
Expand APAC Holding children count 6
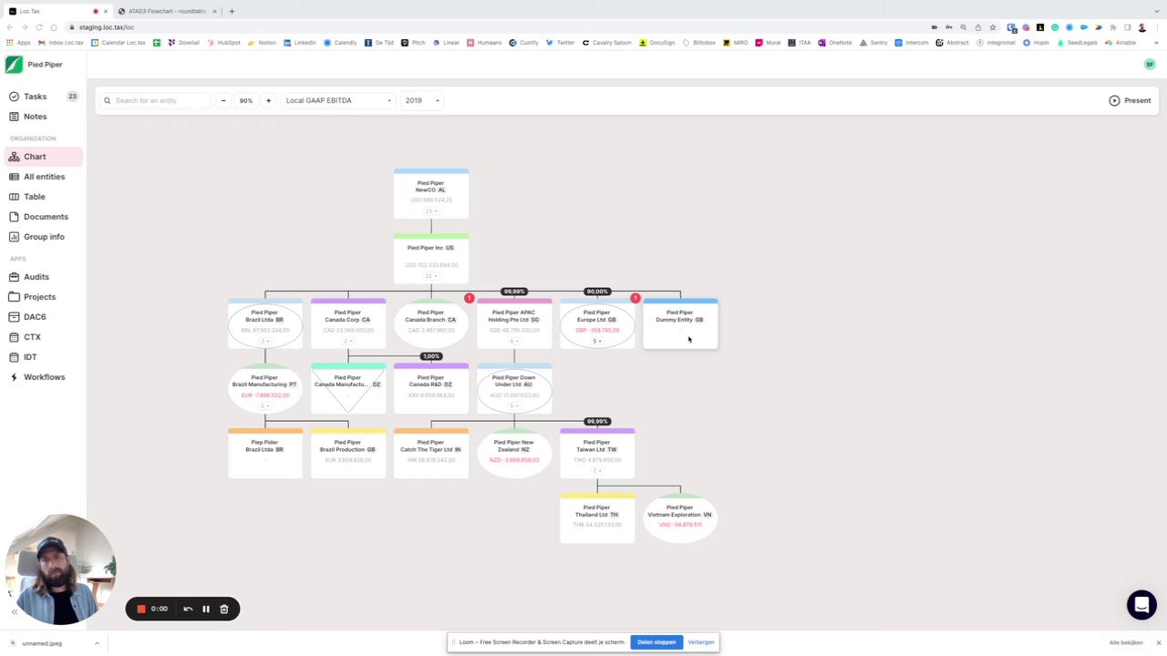[513, 341]
